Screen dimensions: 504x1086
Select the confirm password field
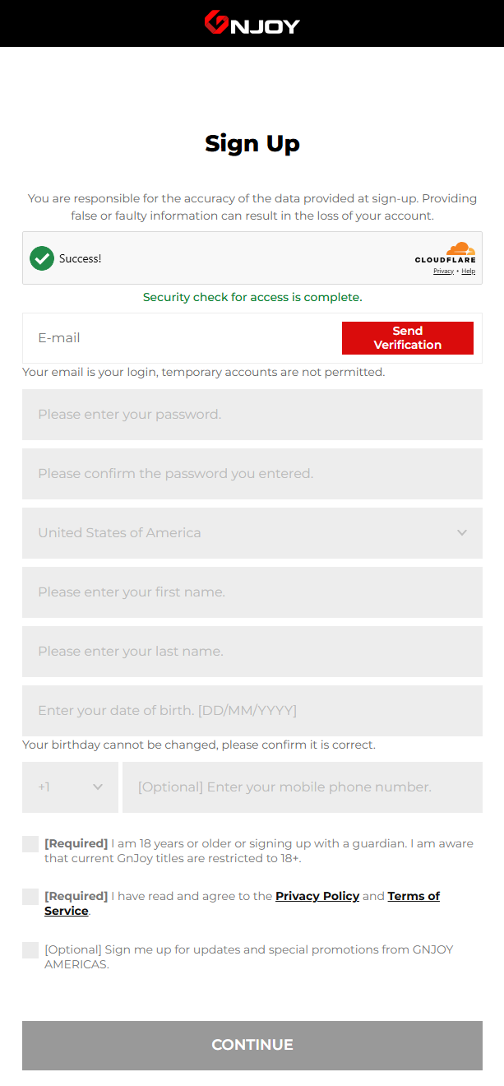coord(252,474)
